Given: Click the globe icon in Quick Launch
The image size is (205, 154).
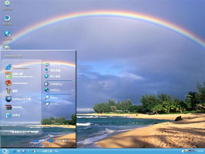Looking at the screenshot, I should point(19,151).
